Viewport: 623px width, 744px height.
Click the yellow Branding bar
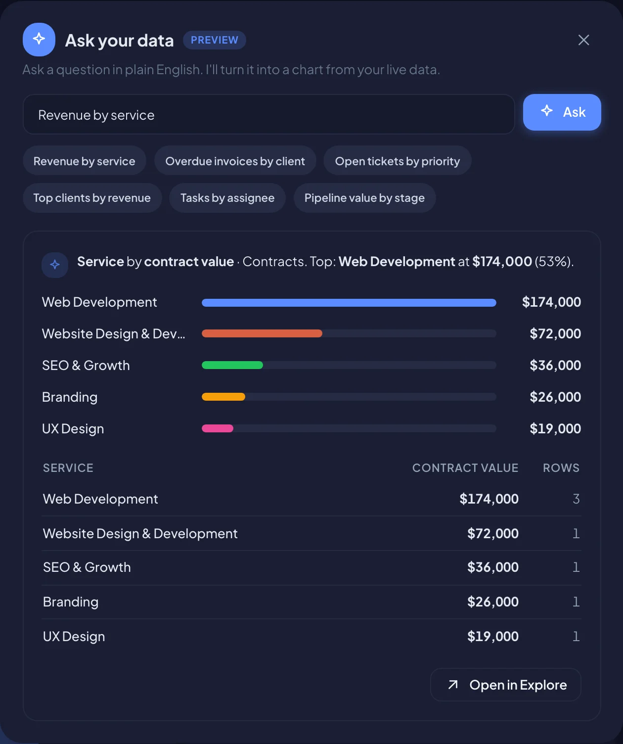tap(223, 397)
